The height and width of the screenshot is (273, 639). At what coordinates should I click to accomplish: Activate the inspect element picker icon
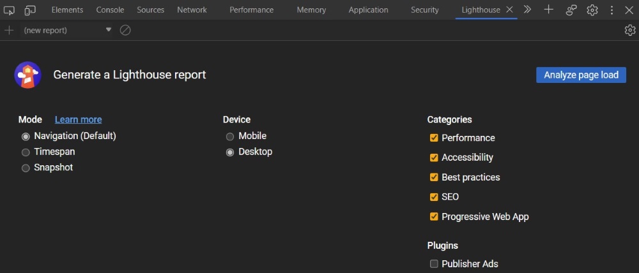tap(8, 10)
